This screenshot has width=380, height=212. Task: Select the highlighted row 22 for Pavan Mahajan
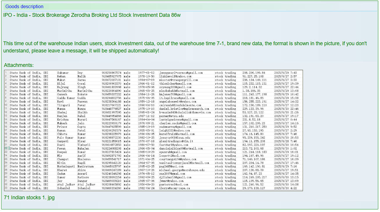pyautogui.click(x=87, y=148)
